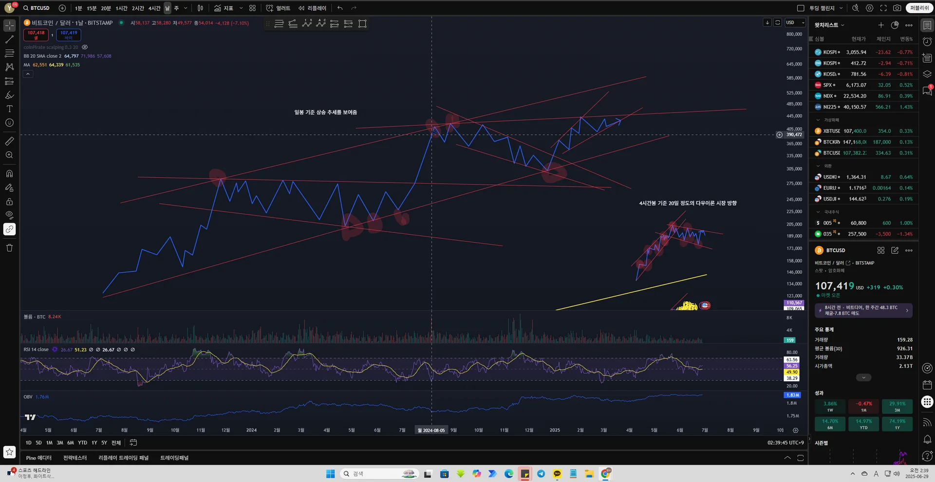Open the calendar icon in right sidebar
This screenshot has height=482, width=935.
927,385
